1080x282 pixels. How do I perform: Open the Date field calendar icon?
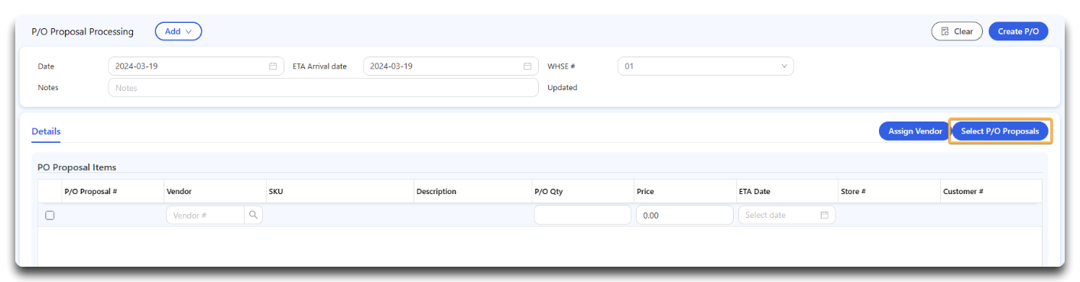pos(273,66)
